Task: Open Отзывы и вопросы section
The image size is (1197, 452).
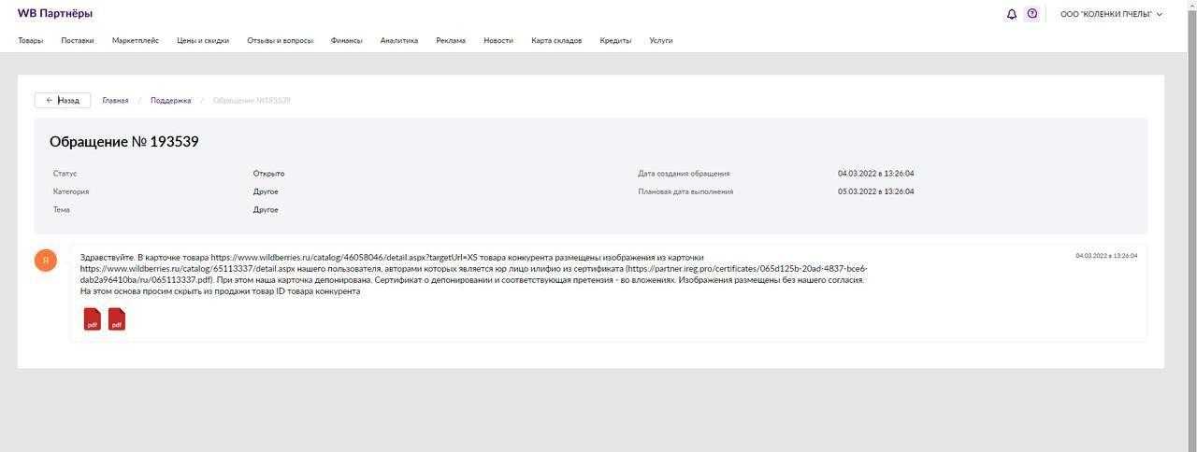Action: pos(280,41)
